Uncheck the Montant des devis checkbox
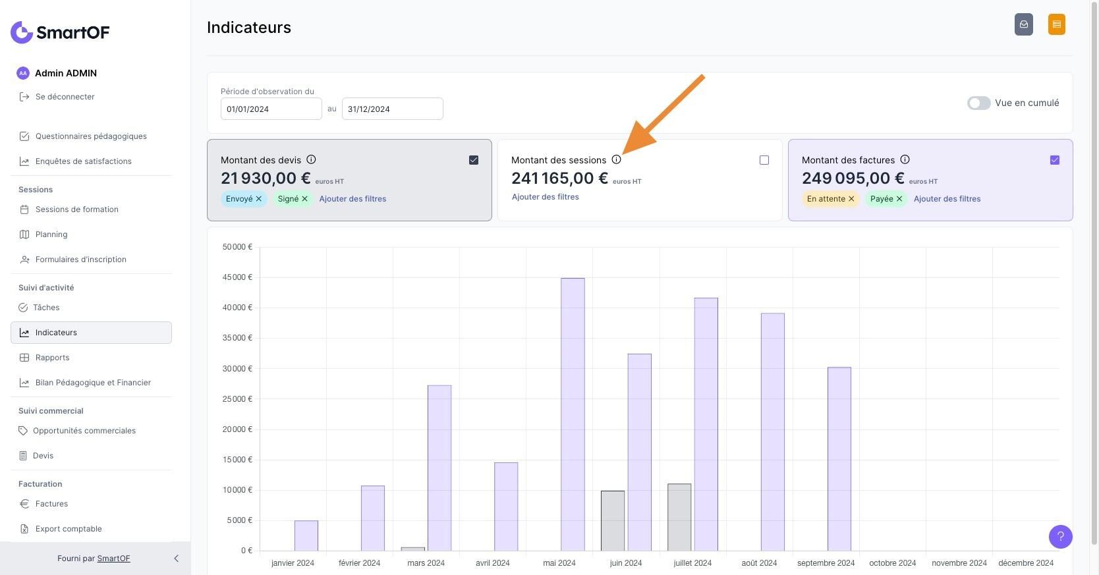Image resolution: width=1099 pixels, height=575 pixels. tap(473, 160)
